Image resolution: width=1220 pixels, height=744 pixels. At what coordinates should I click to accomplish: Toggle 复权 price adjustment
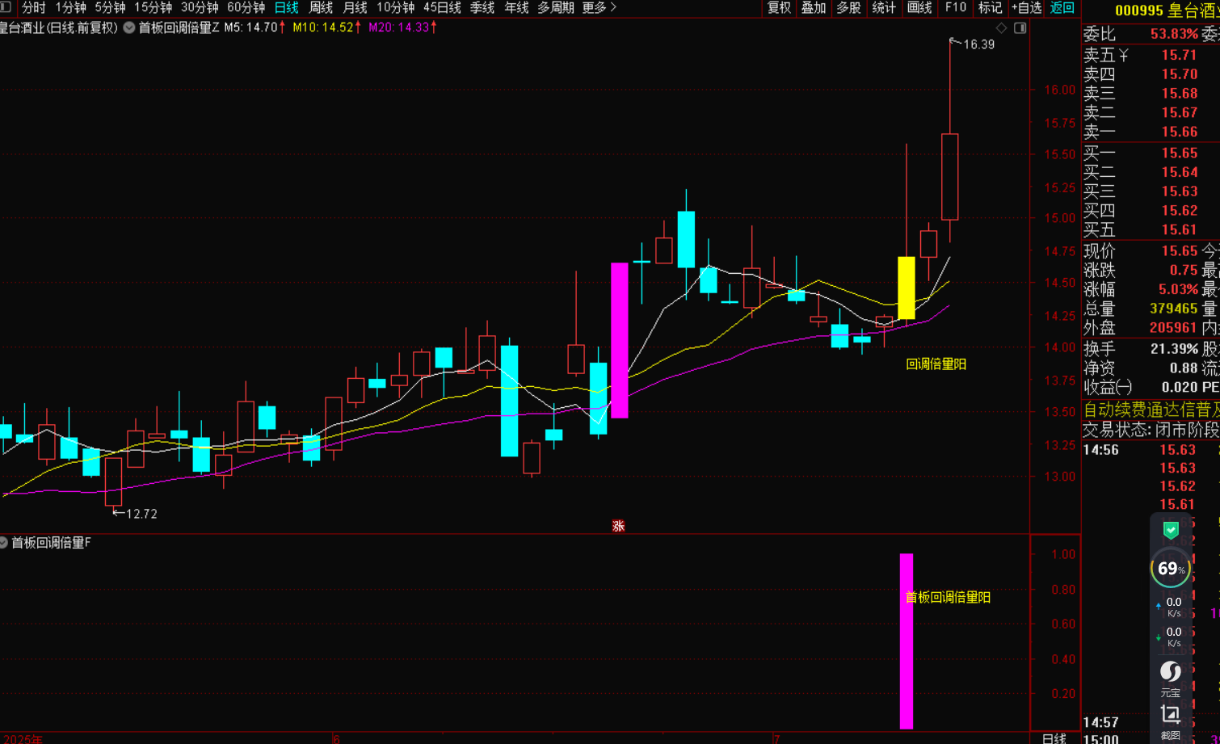(779, 7)
